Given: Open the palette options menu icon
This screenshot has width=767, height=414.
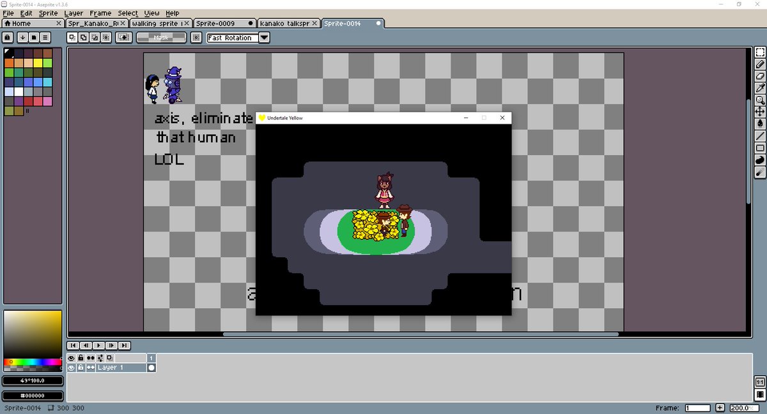Looking at the screenshot, I should (45, 38).
